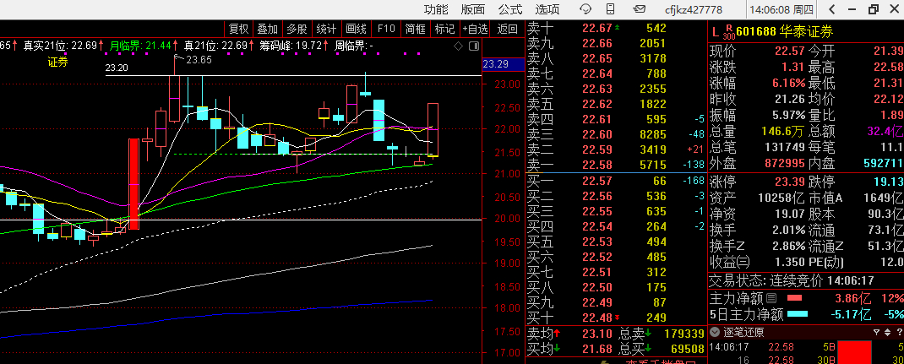Click the 买三 order row
Image resolution: width=904 pixels, height=364 pixels.
616,211
